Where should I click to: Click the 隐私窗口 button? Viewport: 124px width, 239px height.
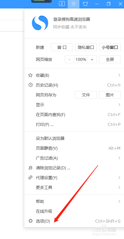[x=86, y=47]
